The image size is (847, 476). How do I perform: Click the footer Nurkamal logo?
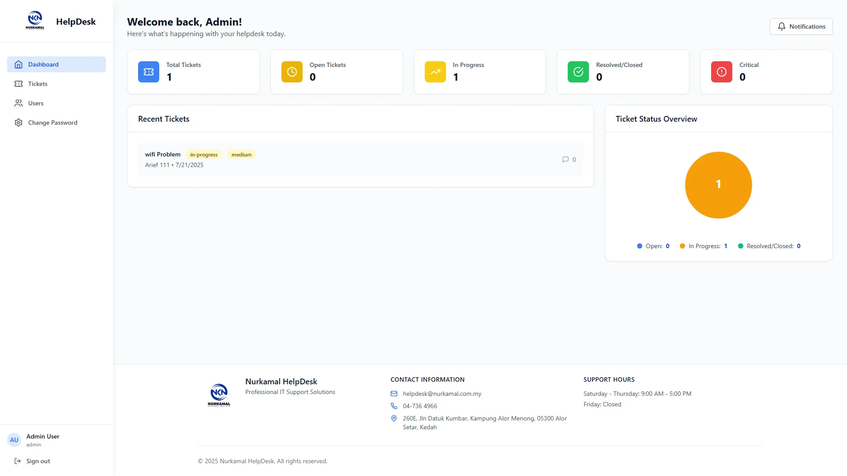point(219,395)
